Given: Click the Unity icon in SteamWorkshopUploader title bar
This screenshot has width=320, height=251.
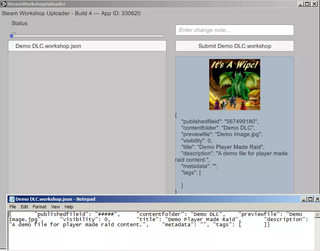Looking at the screenshot, I should click(x=4, y=4).
